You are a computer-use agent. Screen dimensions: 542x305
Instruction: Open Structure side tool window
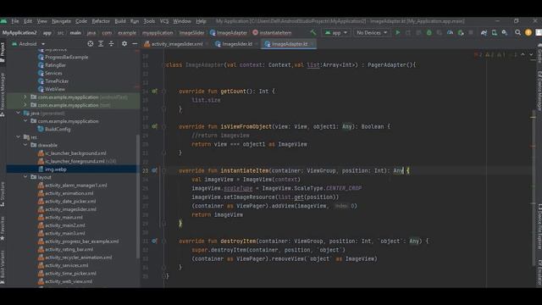[x=3, y=194]
